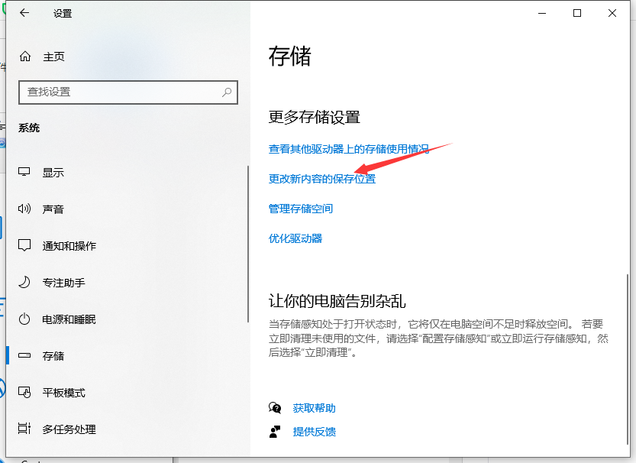Click 优化驱动器 link
Image resolution: width=636 pixels, height=463 pixels.
coord(295,238)
